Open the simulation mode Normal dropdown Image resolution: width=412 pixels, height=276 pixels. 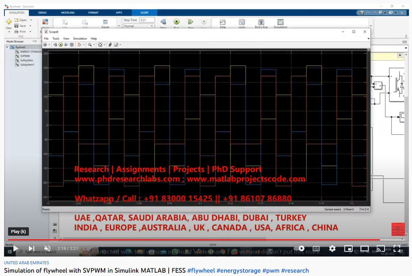tap(139, 26)
